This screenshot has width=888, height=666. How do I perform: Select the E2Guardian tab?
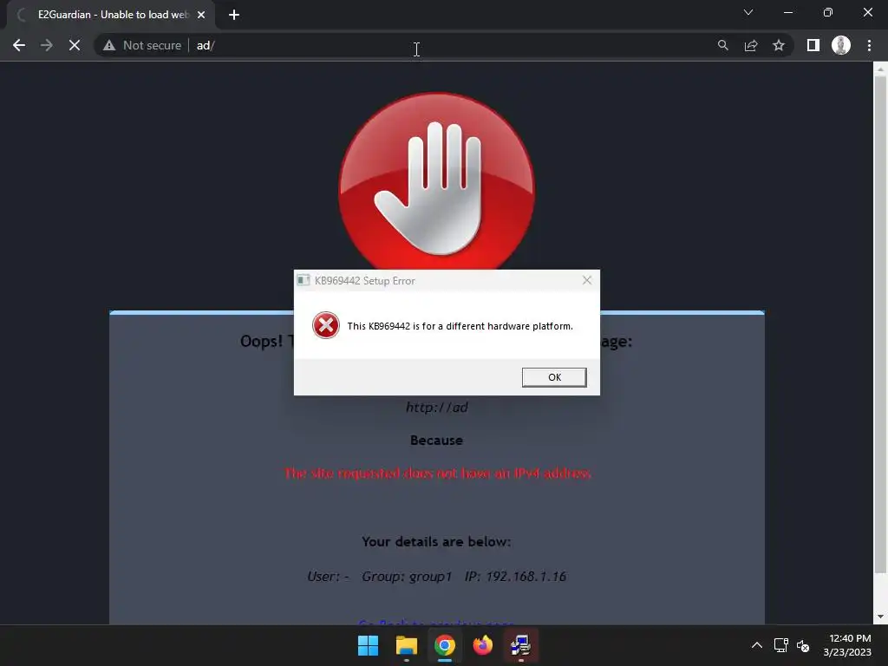(x=110, y=15)
